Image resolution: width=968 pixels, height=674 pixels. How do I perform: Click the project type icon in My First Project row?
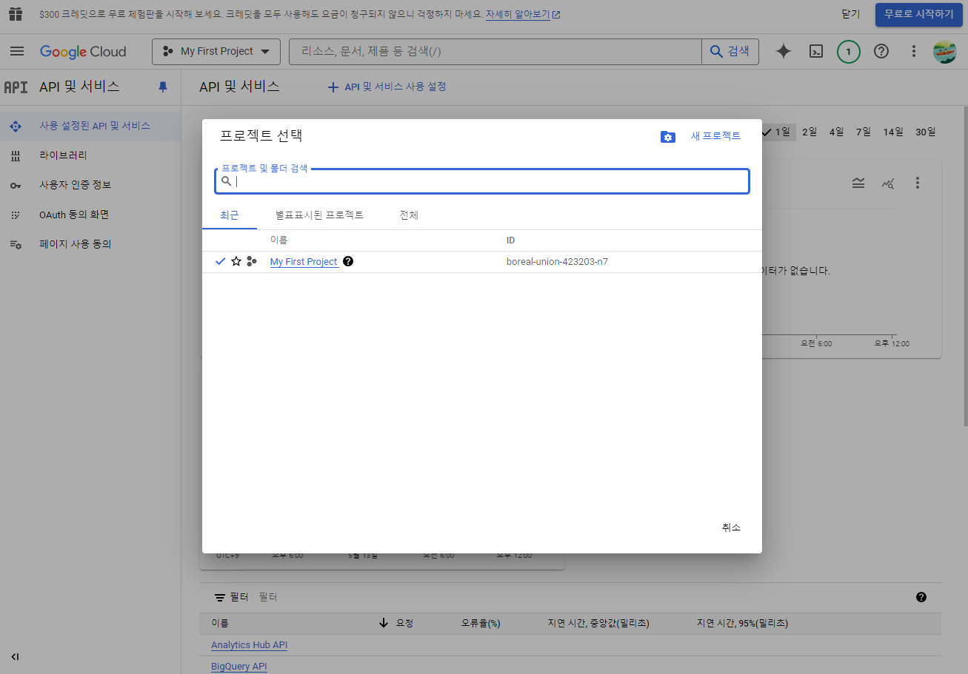[x=252, y=261]
